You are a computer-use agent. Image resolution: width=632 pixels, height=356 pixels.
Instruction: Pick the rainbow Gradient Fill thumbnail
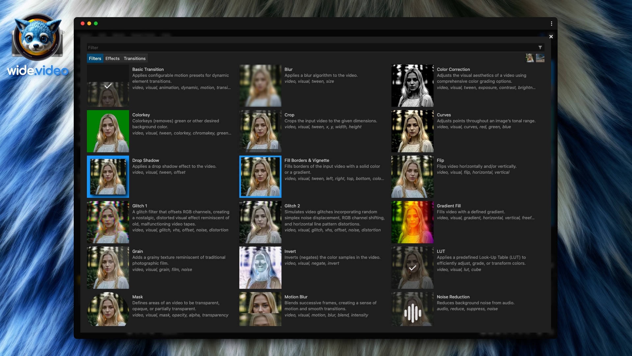(412, 222)
